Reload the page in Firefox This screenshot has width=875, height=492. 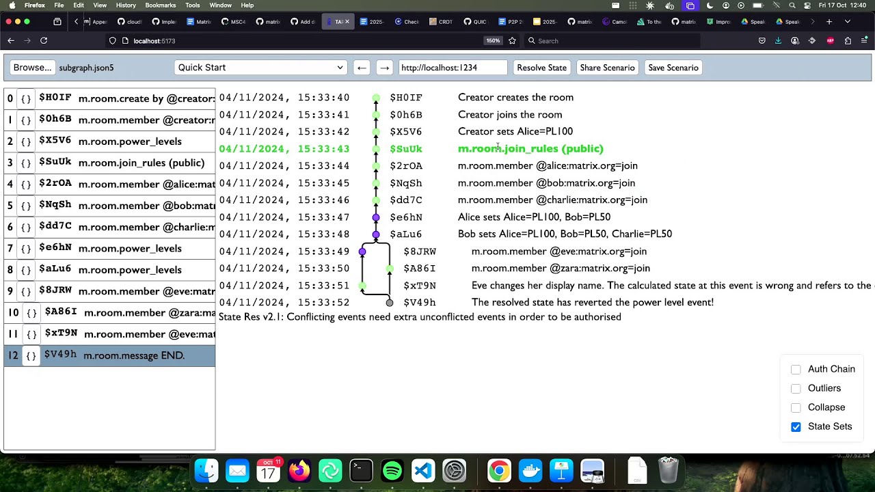click(x=44, y=41)
